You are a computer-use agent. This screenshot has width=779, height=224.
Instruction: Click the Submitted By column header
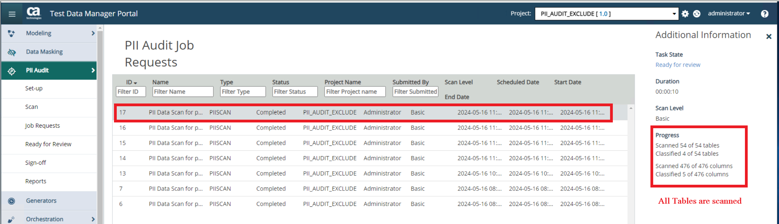tap(411, 82)
